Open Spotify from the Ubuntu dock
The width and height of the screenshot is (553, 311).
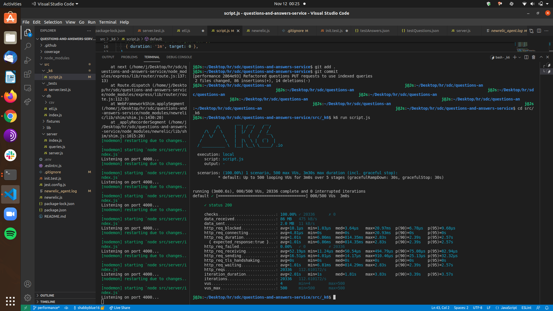[x=10, y=234]
